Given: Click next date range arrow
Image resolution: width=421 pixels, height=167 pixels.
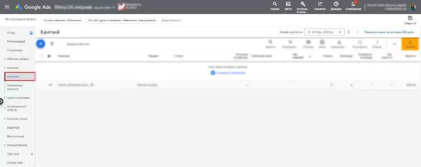Looking at the screenshot, I should 357,32.
